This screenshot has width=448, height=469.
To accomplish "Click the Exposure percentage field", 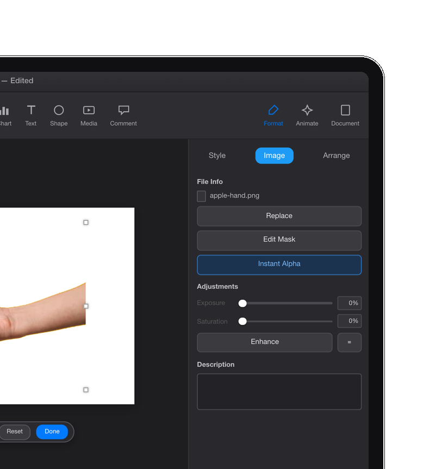I will [x=350, y=303].
